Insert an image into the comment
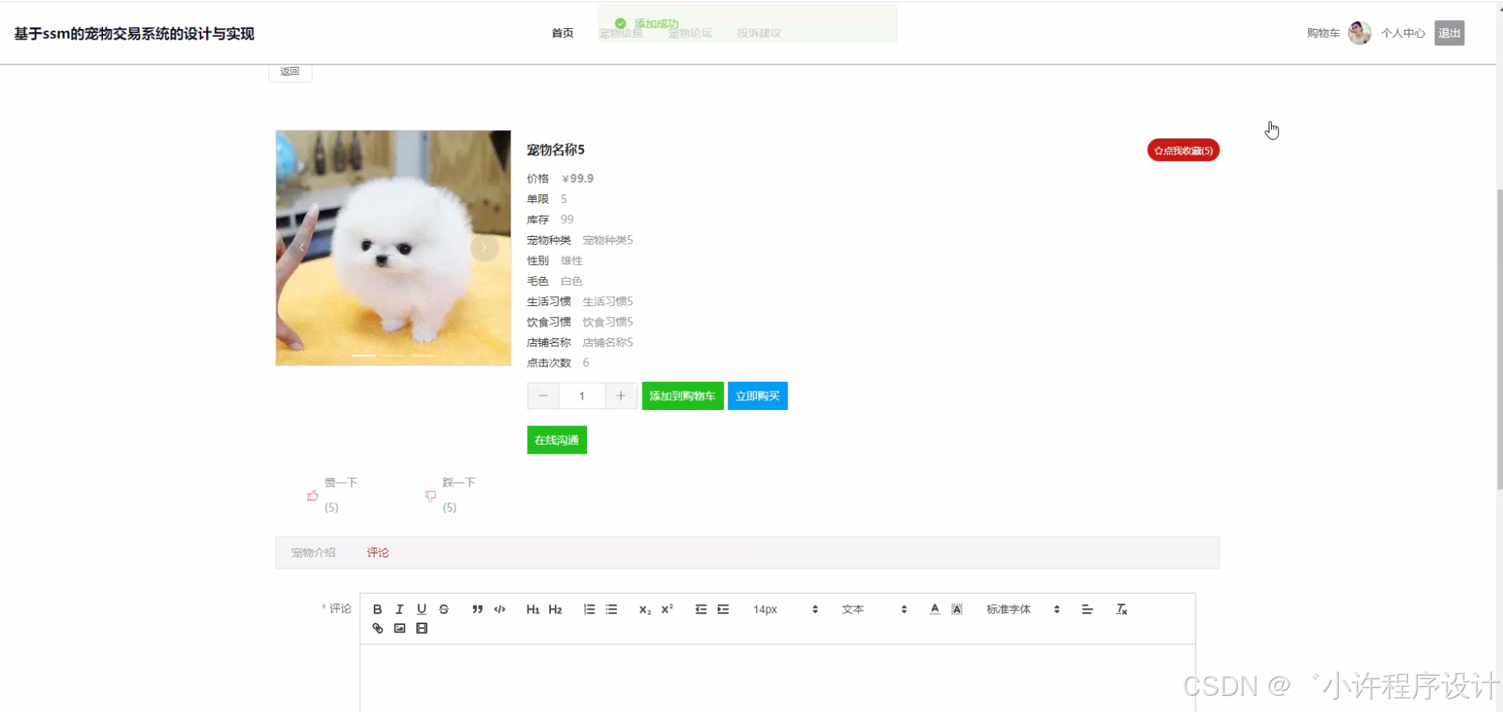1503x712 pixels. (400, 628)
